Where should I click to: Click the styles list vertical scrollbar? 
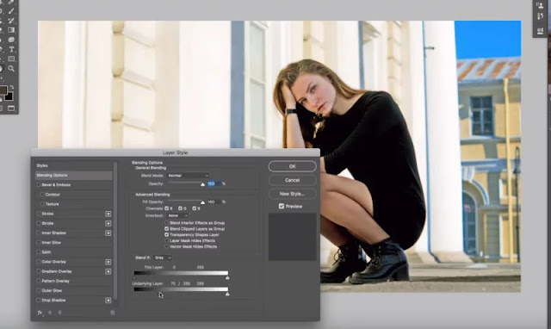[x=115, y=230]
